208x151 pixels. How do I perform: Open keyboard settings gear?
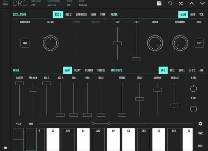coord(200,123)
